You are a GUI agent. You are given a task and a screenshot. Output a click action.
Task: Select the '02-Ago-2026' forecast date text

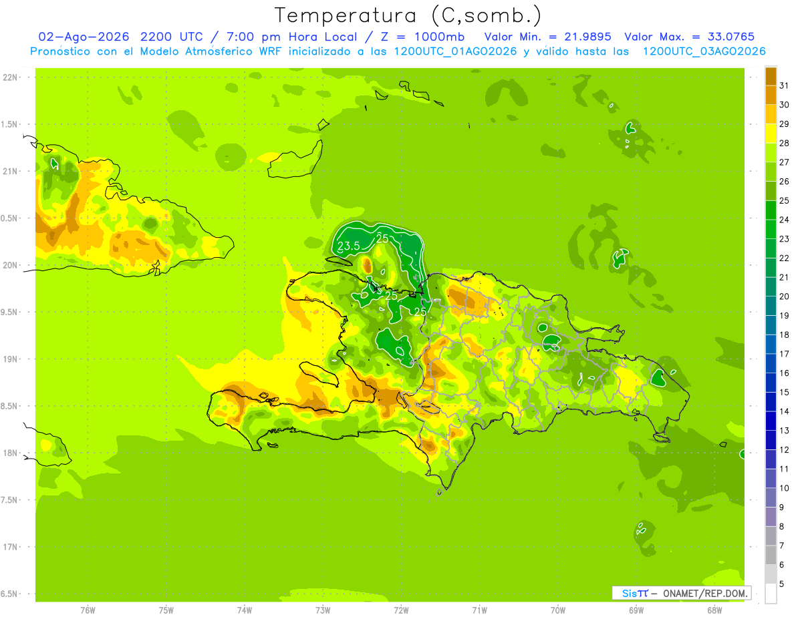click(x=84, y=37)
